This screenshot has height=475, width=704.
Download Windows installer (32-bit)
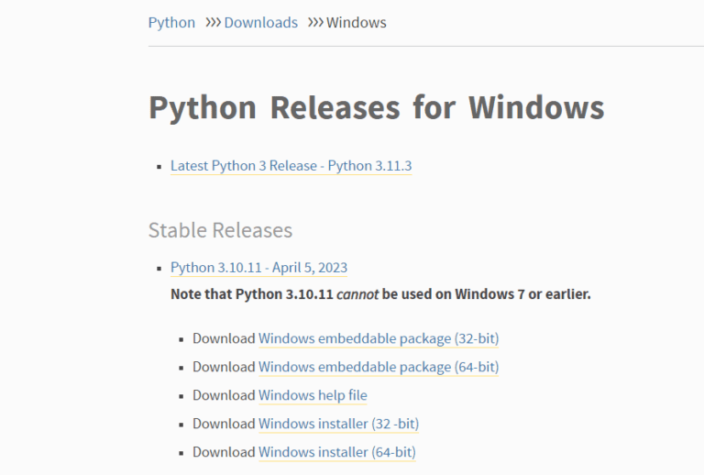[338, 424]
